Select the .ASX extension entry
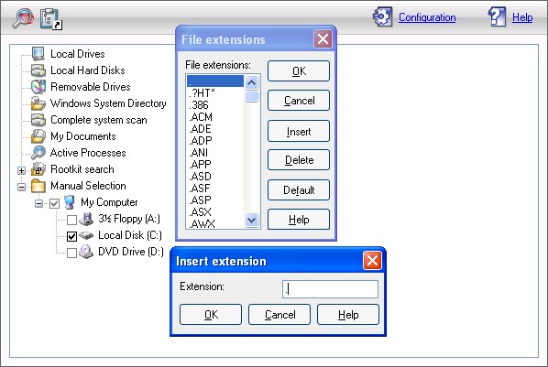This screenshot has height=367, width=548. (215, 211)
